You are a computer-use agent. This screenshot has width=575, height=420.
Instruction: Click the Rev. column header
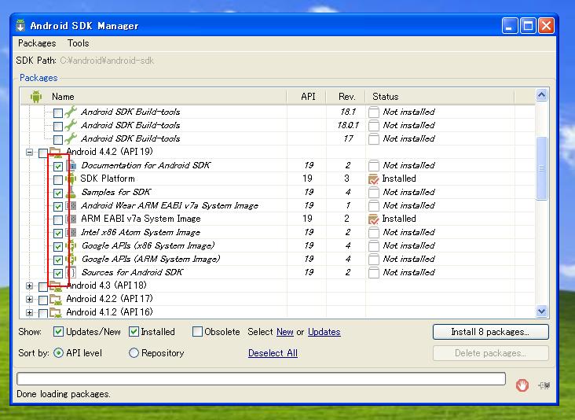coord(346,97)
